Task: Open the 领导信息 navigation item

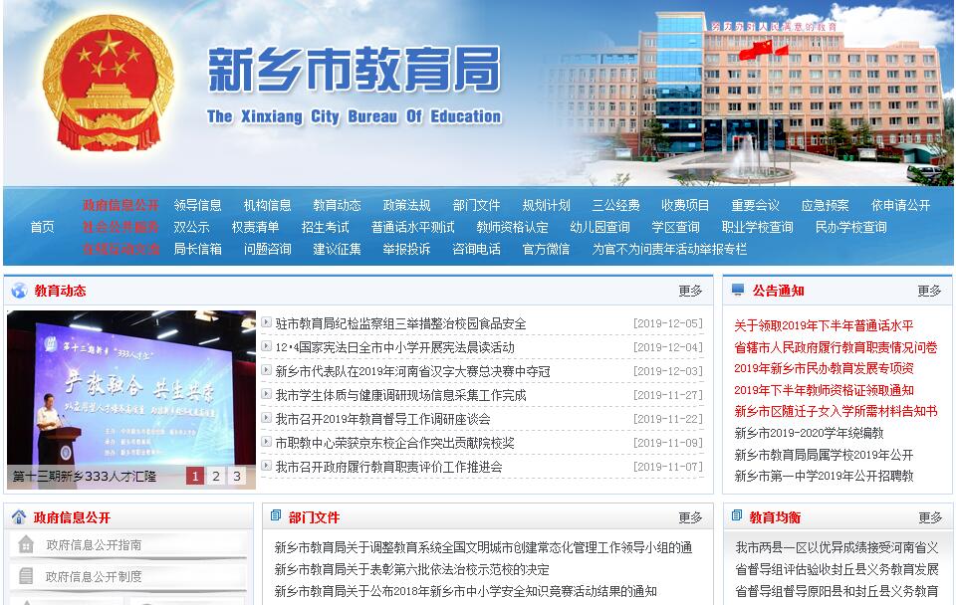Action: pyautogui.click(x=197, y=205)
